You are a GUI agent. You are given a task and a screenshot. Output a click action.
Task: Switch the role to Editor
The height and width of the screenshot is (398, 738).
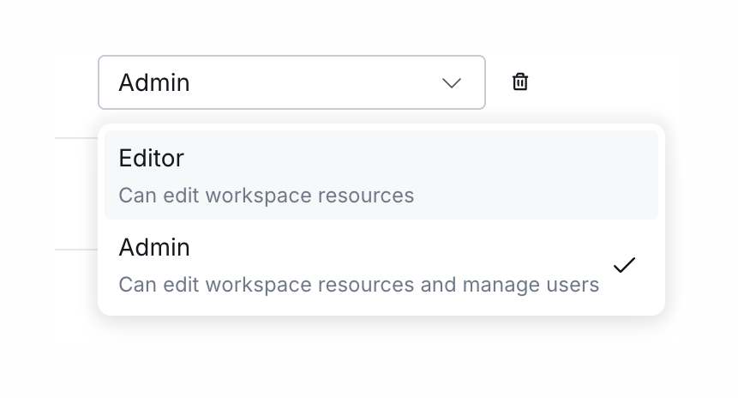coord(381,176)
